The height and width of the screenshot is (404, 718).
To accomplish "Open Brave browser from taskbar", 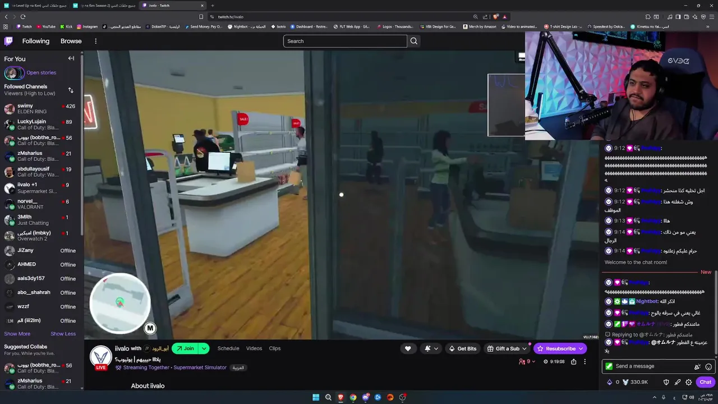I will click(340, 397).
